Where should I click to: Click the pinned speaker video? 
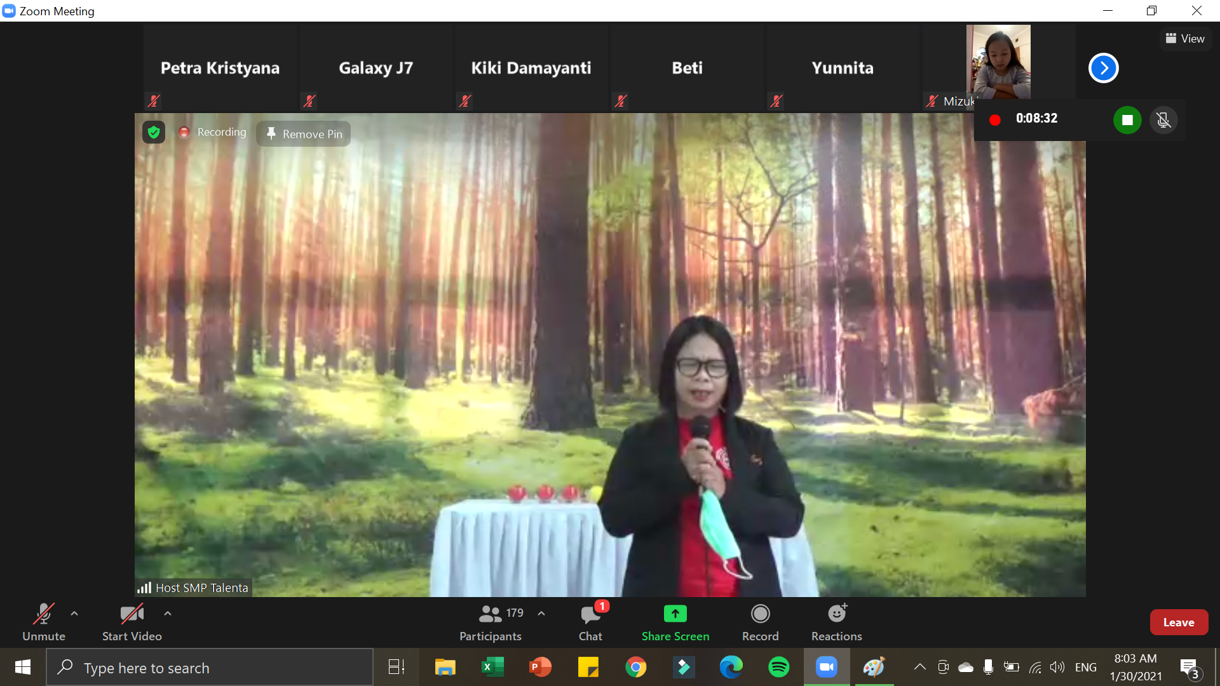click(x=610, y=355)
